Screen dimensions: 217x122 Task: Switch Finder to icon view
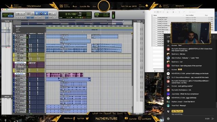[155, 12]
